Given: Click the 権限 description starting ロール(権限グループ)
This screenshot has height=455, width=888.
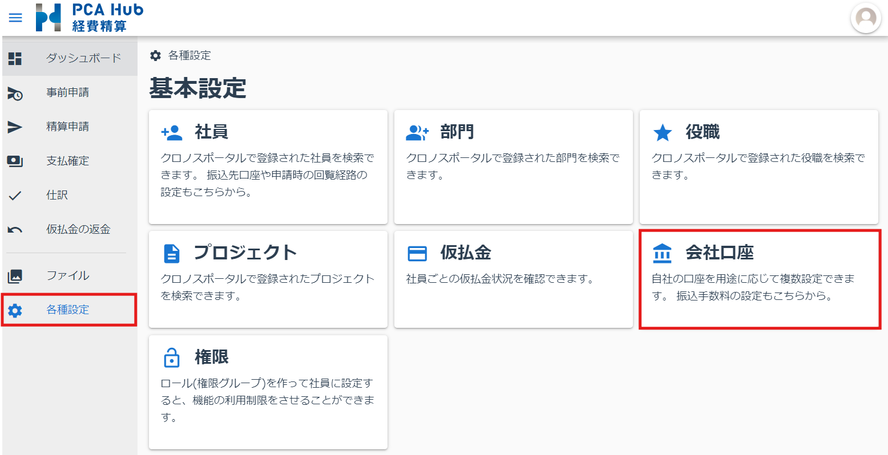Looking at the screenshot, I should click(x=268, y=400).
